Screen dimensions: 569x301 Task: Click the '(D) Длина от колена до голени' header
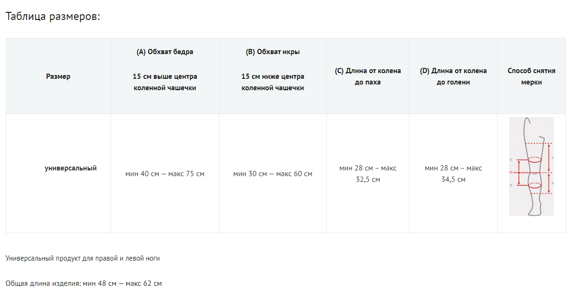(453, 76)
